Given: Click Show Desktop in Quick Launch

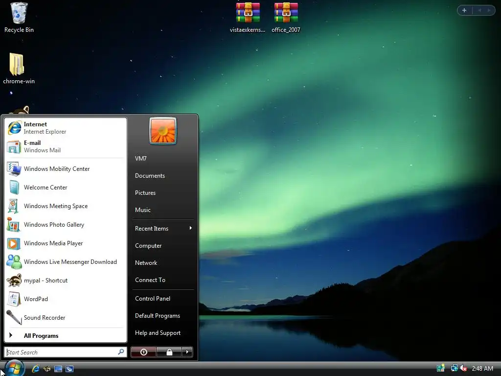Looking at the screenshot, I should pos(58,369).
